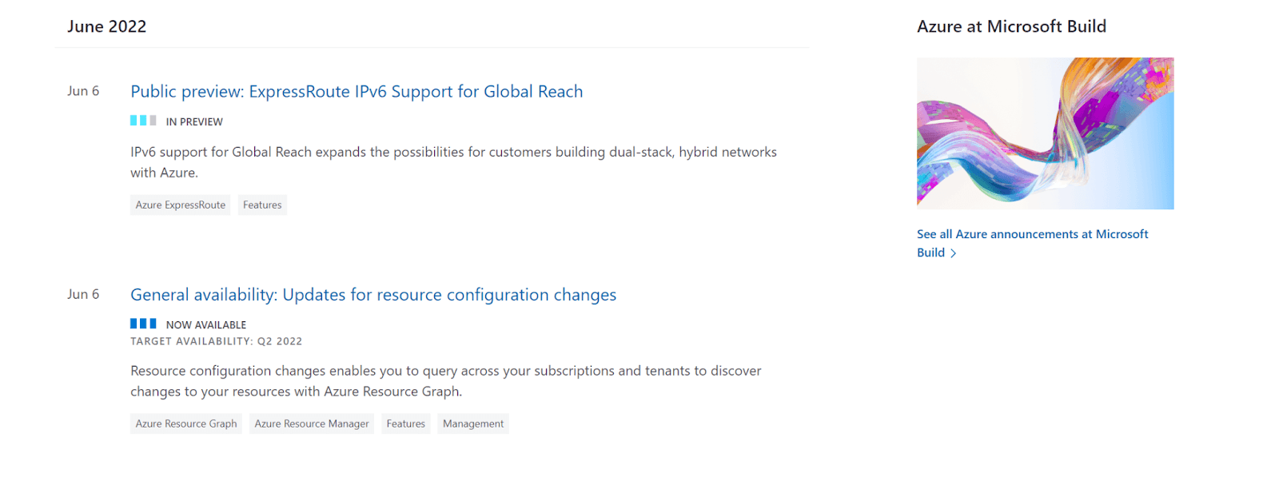Click the chevron arrow next to Build

pos(953,253)
